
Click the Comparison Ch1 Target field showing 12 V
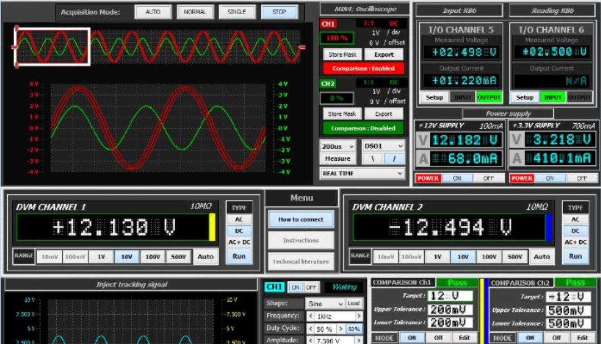pos(450,296)
